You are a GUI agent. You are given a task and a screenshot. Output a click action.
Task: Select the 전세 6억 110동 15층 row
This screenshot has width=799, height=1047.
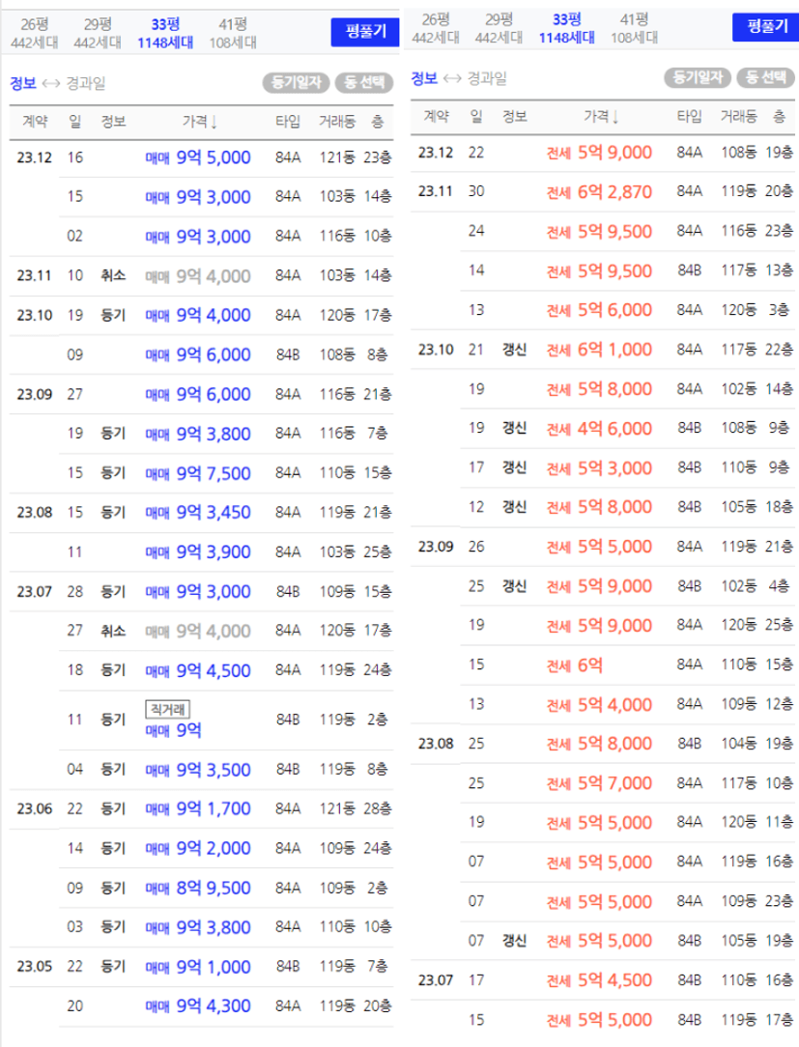pos(627,665)
